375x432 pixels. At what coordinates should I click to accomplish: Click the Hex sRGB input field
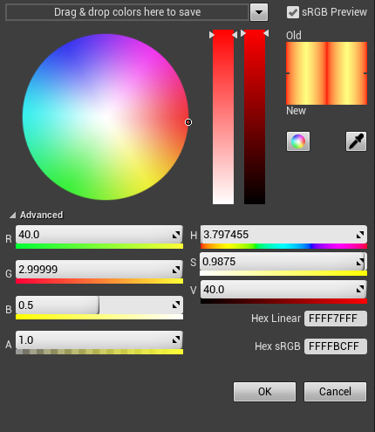coord(336,346)
